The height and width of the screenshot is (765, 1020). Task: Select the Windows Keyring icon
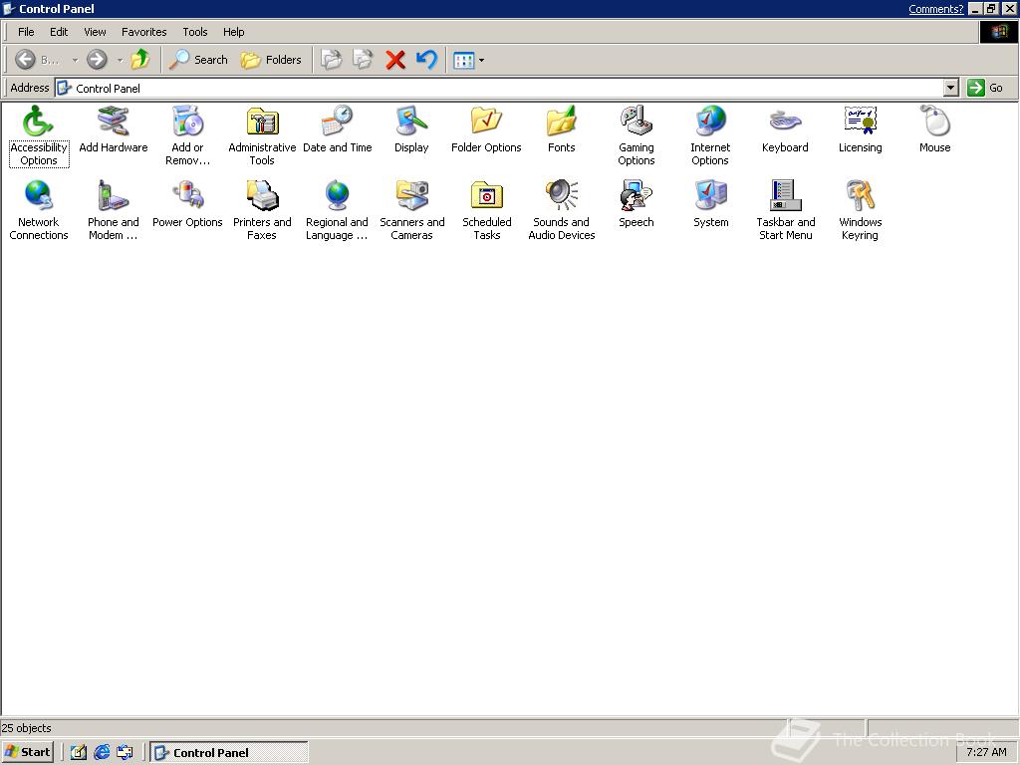[860, 196]
